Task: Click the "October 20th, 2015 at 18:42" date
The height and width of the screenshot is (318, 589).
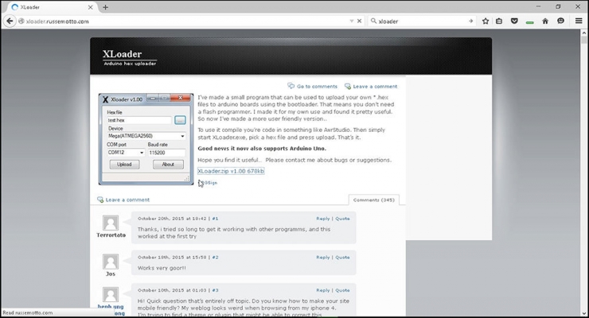Action: coord(172,219)
